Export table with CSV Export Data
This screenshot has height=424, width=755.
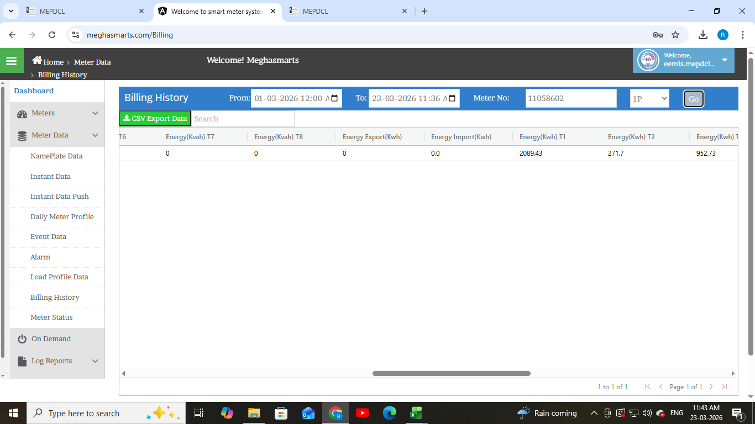155,119
